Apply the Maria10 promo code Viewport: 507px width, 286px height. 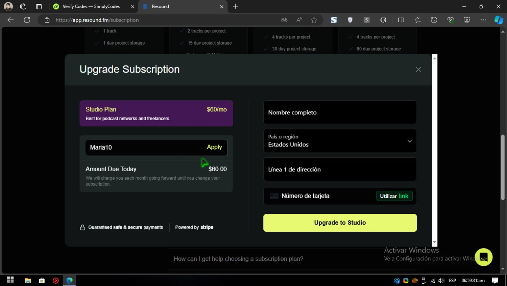(214, 147)
